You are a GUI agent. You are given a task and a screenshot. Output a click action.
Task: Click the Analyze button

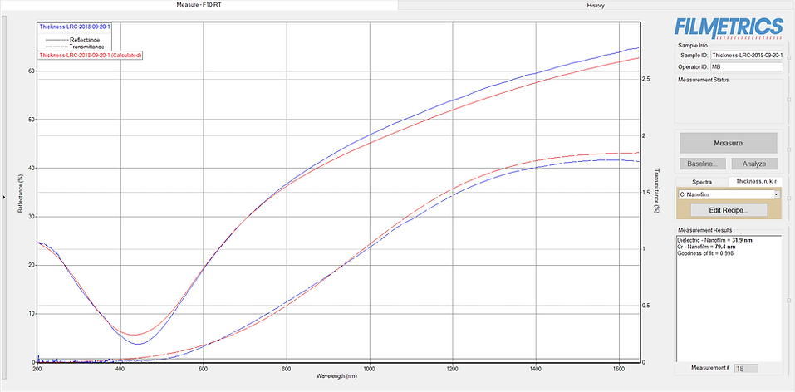coord(753,164)
